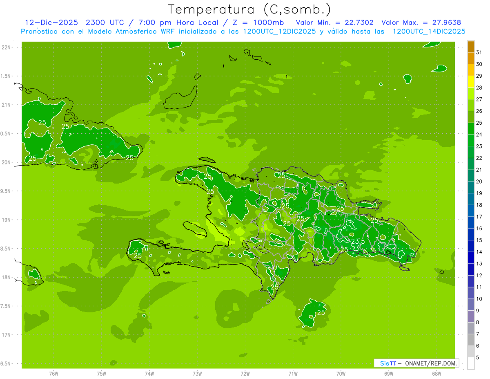Click the "71W" longitude axis label
490x379 pixels.
pyautogui.click(x=293, y=374)
